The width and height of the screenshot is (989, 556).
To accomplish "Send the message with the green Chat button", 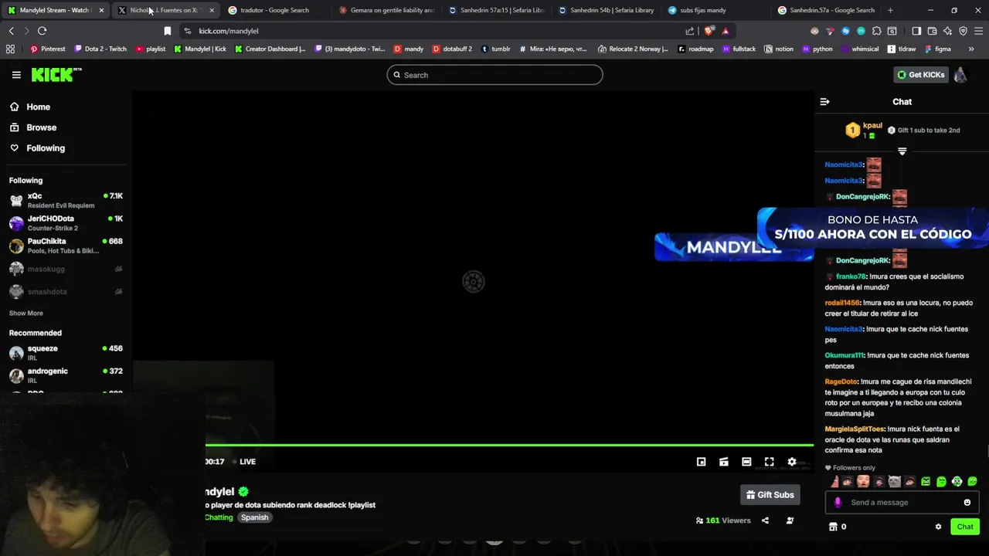I will point(965,527).
